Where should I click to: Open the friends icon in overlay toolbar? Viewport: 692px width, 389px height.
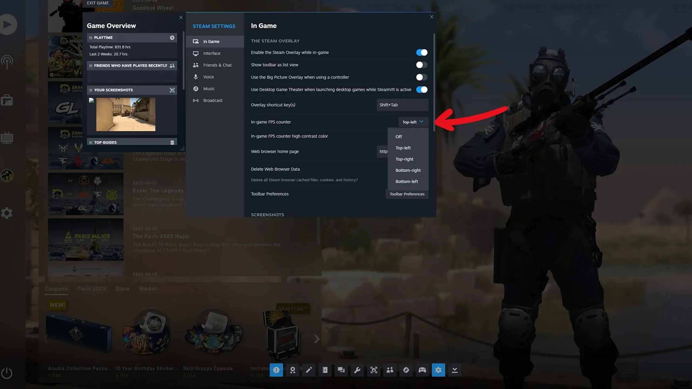pos(390,370)
